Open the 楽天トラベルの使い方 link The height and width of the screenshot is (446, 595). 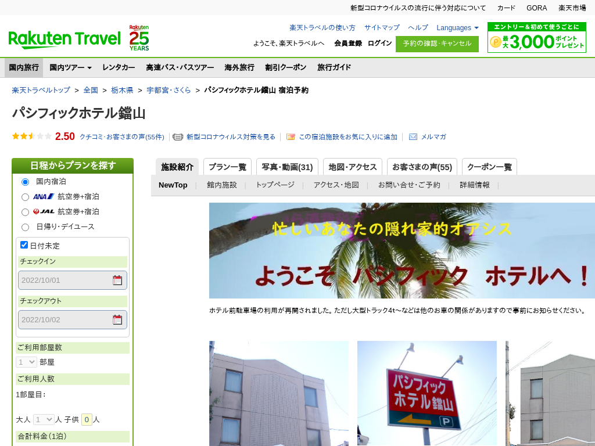pos(322,28)
